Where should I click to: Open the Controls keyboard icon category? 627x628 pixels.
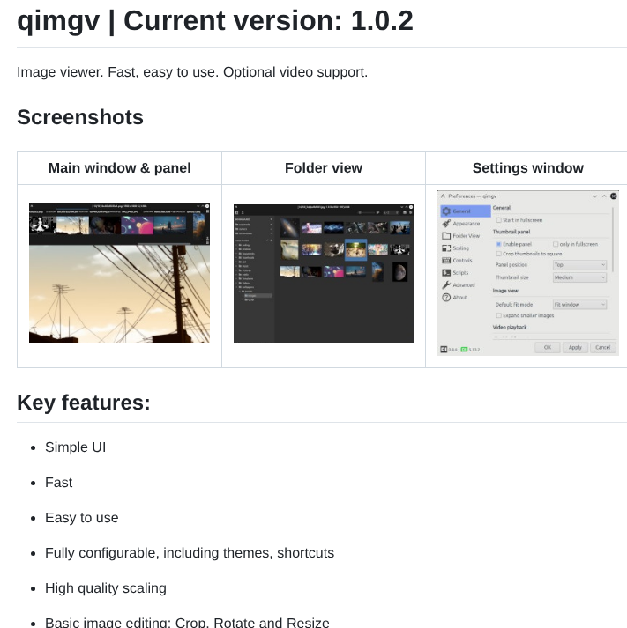coord(446,261)
